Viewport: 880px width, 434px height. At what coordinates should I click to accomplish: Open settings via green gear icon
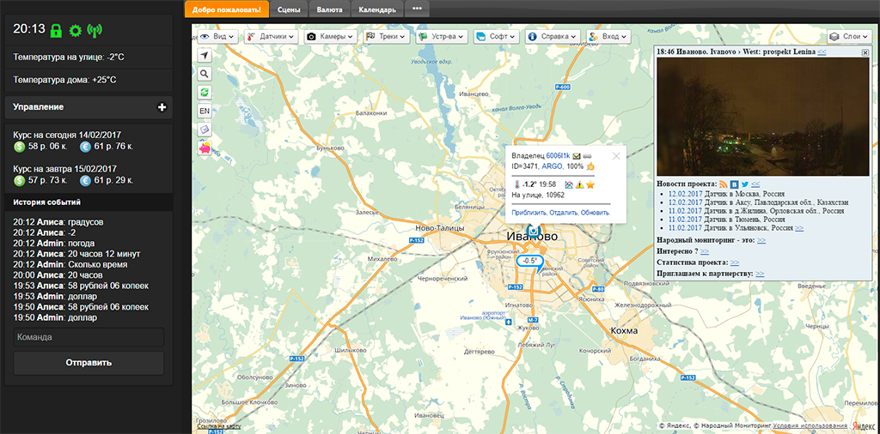(76, 30)
